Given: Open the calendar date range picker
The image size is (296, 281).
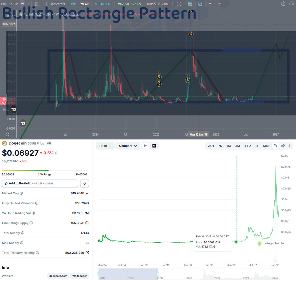Looking at the screenshot, I should pos(275,146).
